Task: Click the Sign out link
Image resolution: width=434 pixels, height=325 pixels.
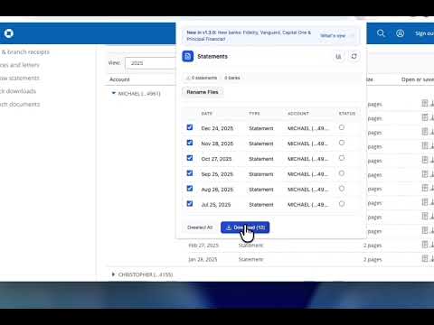Action: point(424,33)
